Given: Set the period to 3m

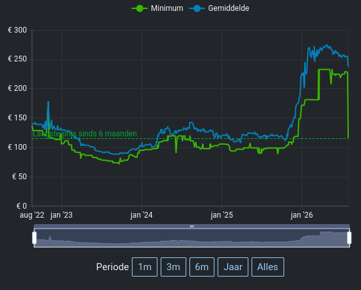Looking at the screenshot, I should [x=173, y=267].
